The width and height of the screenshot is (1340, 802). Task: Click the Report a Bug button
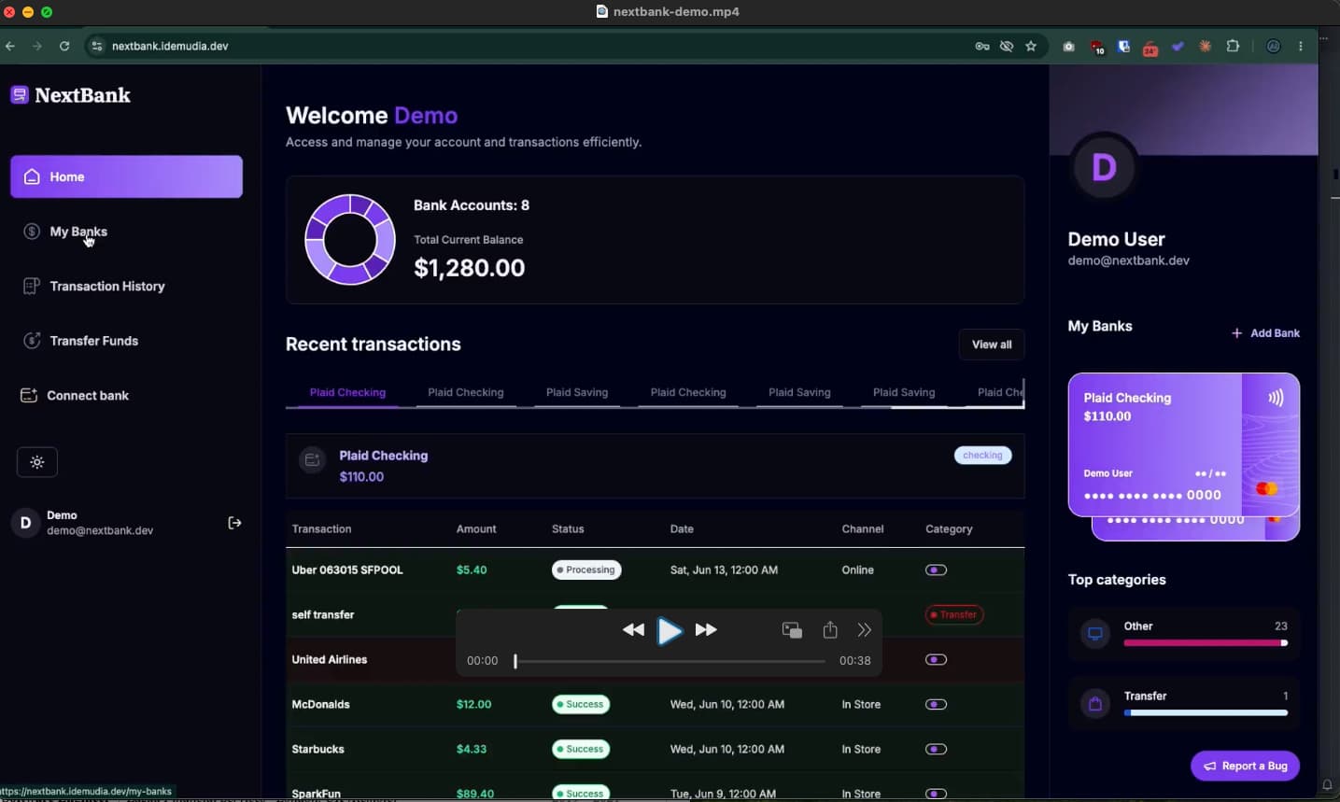1245,766
